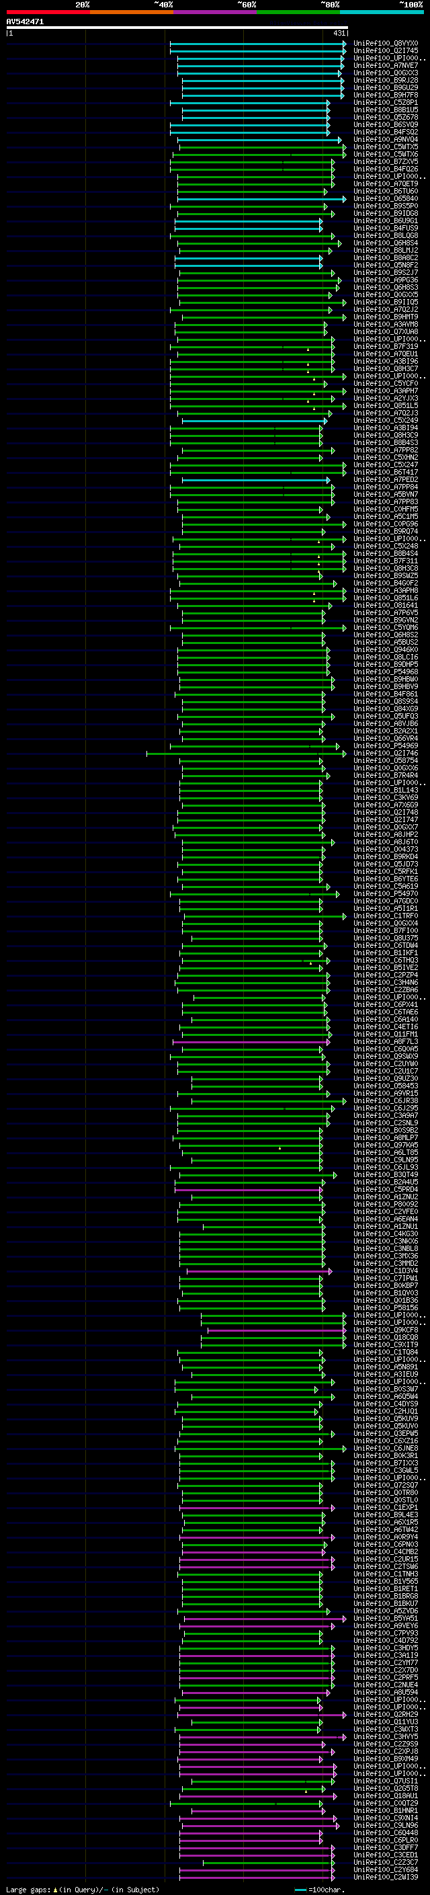Click the cyan ~100% identity legend segment
The height and width of the screenshot is (1895, 430).
point(382,12)
